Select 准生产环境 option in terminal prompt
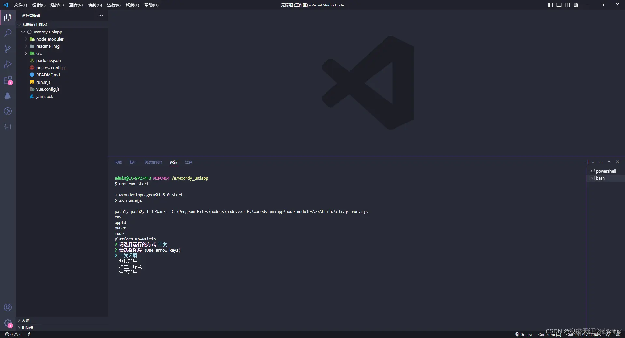 click(130, 266)
